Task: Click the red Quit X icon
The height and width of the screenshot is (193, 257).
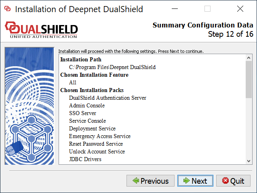Action: pos(225,181)
